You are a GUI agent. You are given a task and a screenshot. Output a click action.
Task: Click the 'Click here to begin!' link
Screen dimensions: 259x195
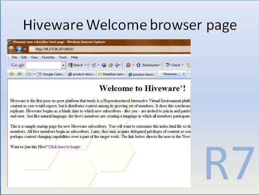pos(65,147)
